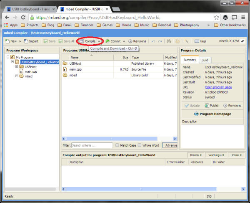Toggle the Infos: 0 filter

click(236, 155)
